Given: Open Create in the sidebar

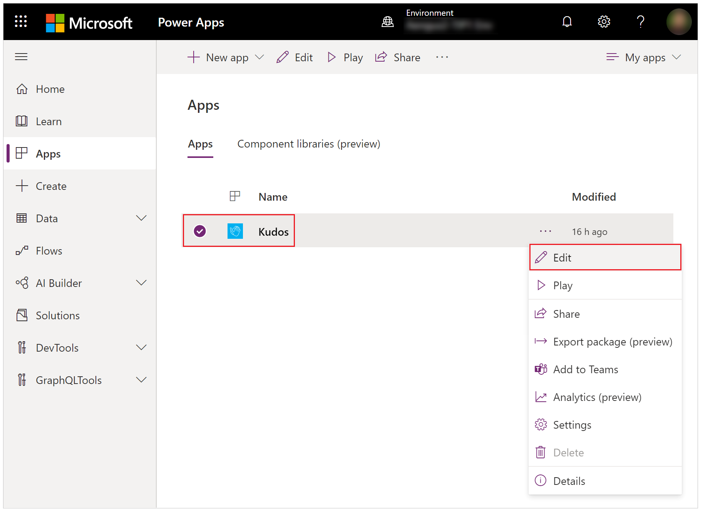Looking at the screenshot, I should point(80,186).
